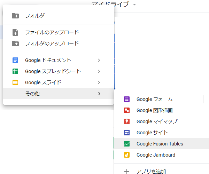Viewport: 209px width, 174px height.
Task: Select フォルダ to create a folder
Action: tap(59, 16)
